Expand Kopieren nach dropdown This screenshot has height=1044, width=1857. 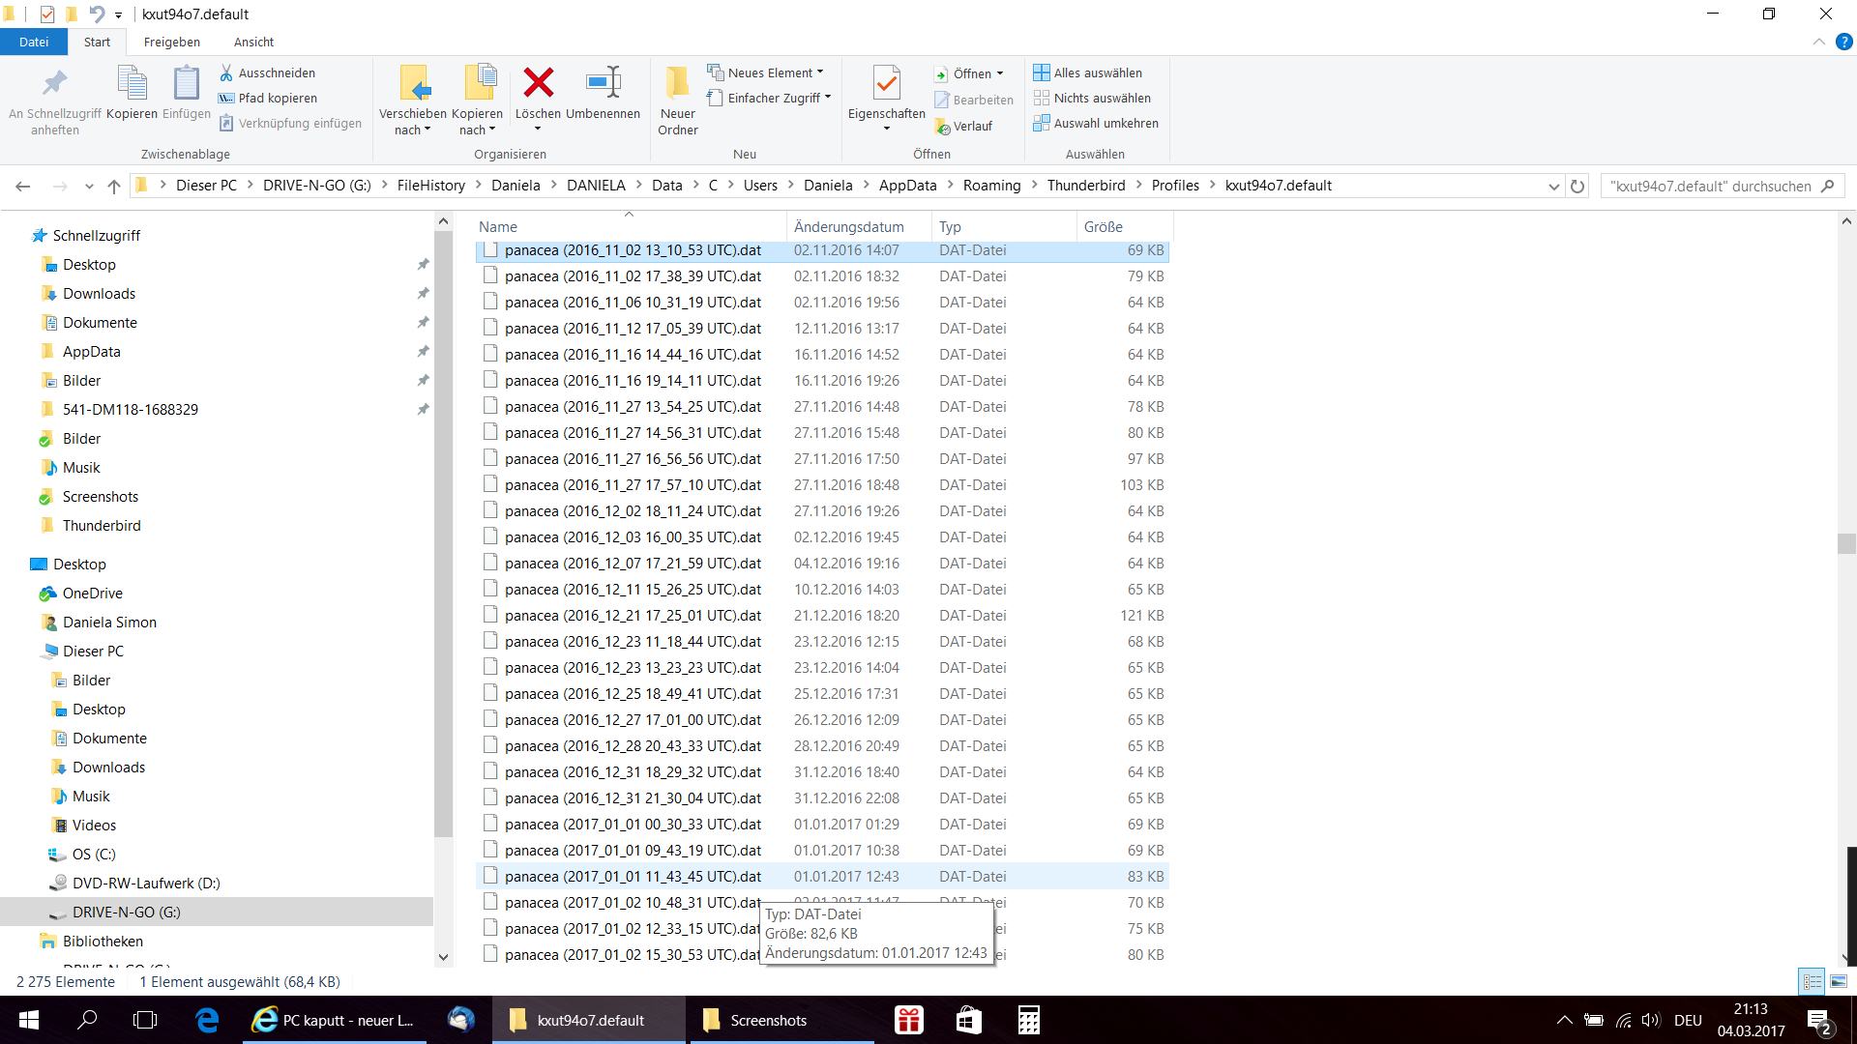pos(478,122)
